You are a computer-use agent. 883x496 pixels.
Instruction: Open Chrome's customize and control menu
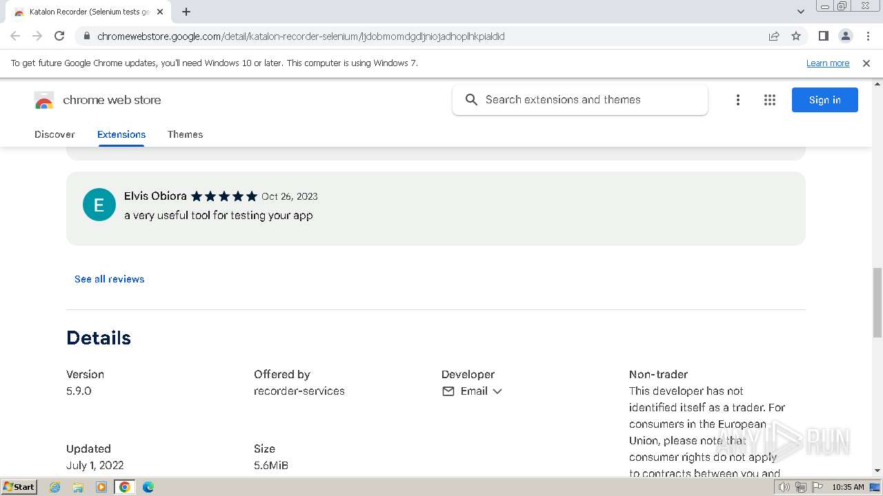tap(868, 36)
